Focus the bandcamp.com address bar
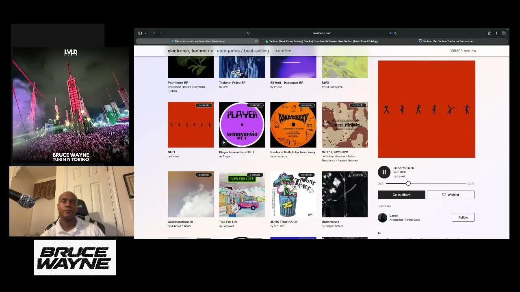 click(322, 33)
